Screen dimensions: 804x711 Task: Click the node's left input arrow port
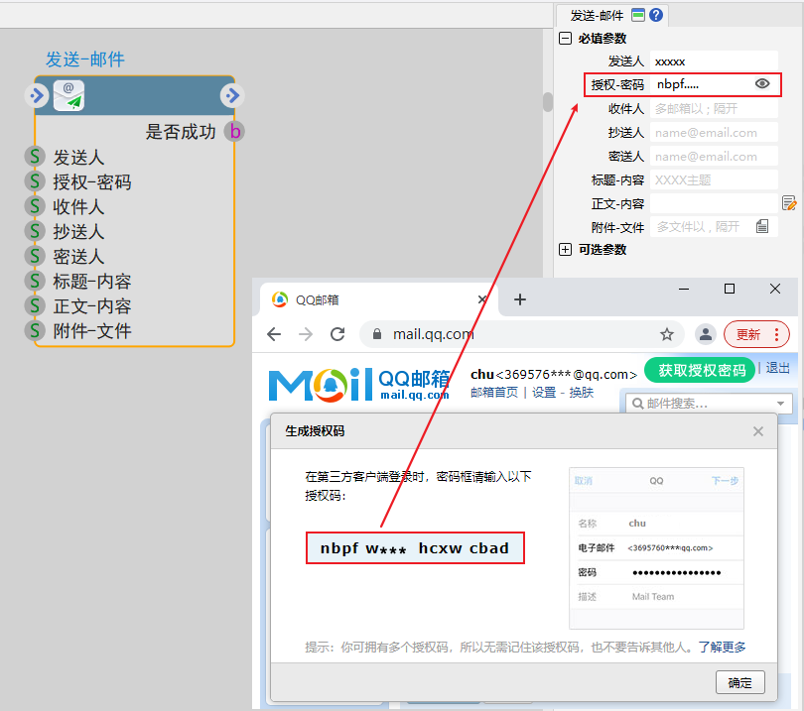coord(37,96)
